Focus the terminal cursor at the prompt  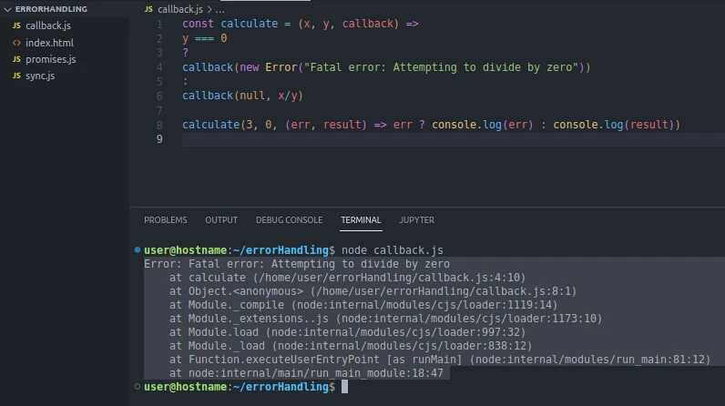click(344, 387)
